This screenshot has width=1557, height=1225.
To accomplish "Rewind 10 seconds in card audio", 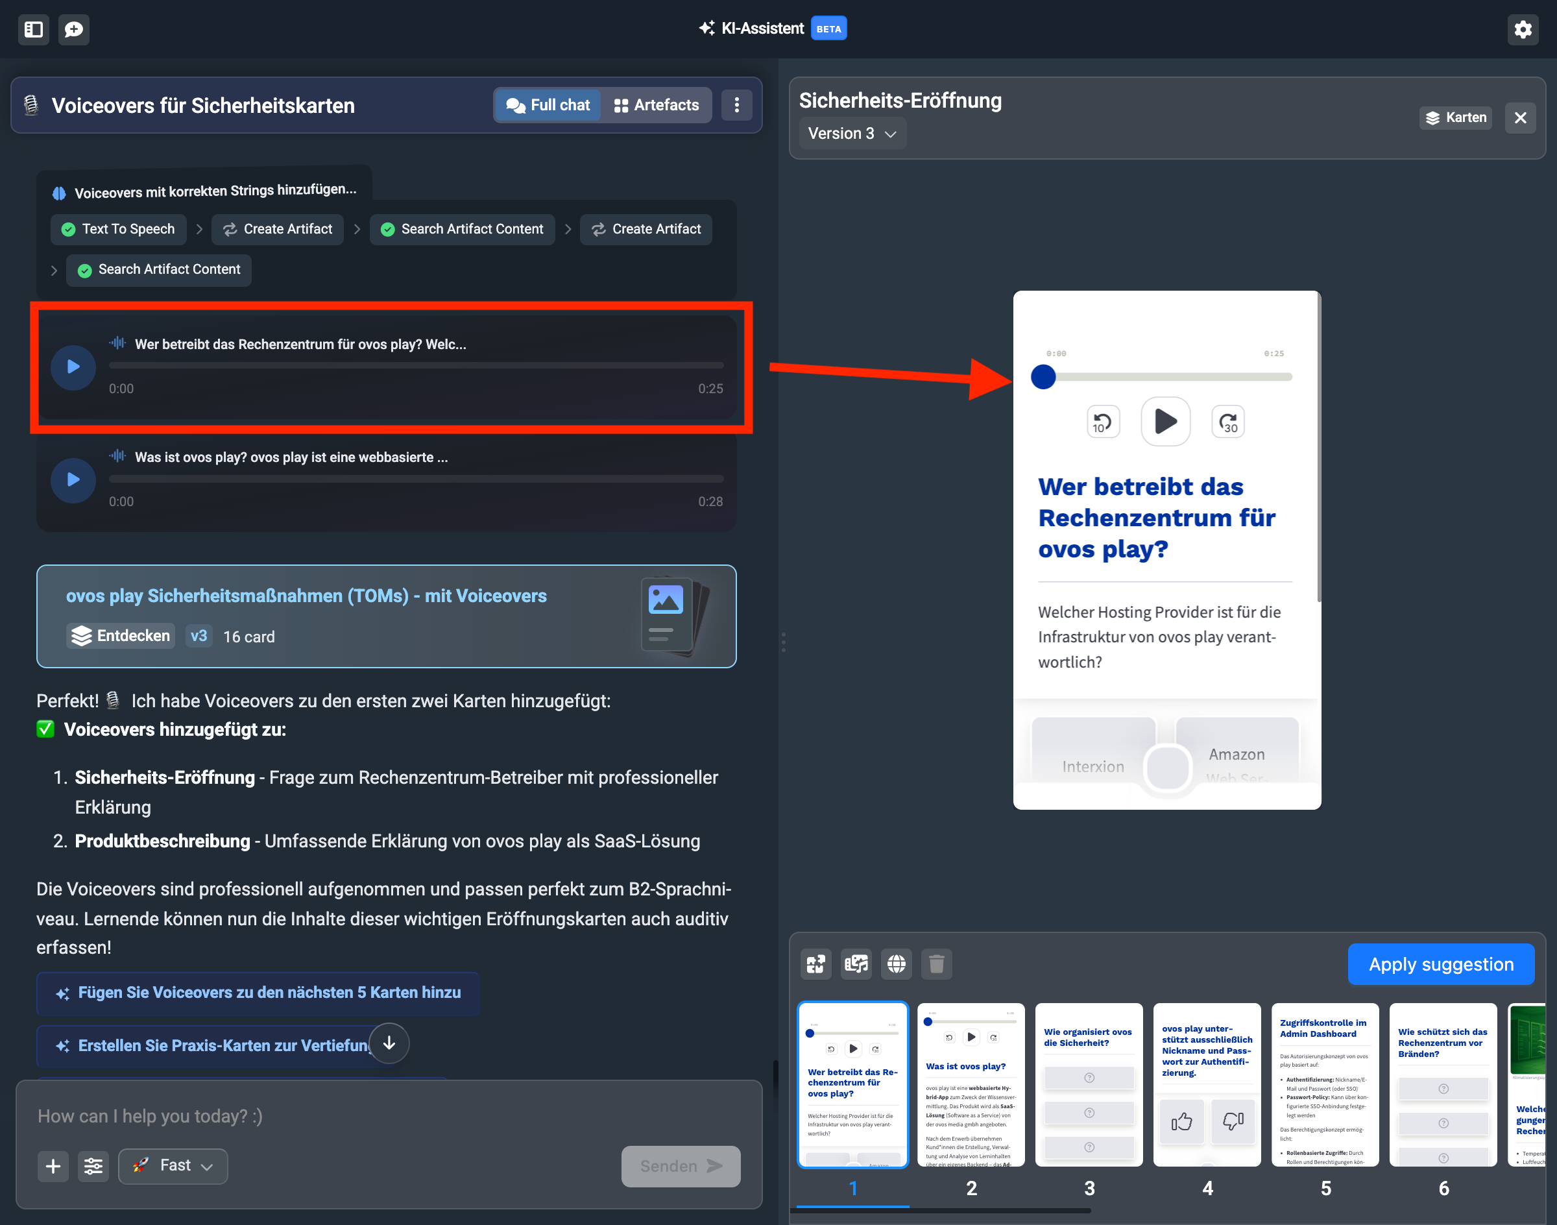I will pos(1102,422).
